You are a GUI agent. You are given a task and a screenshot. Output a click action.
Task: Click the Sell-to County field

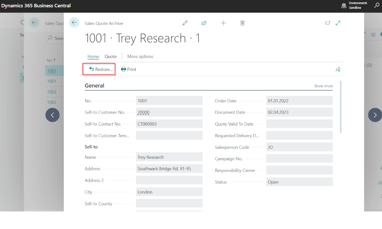pyautogui.click(x=169, y=203)
